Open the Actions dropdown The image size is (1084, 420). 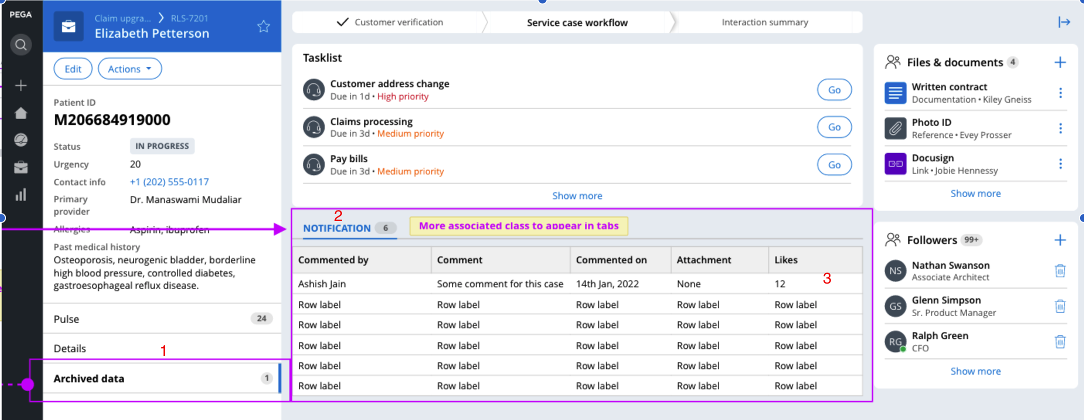[130, 68]
